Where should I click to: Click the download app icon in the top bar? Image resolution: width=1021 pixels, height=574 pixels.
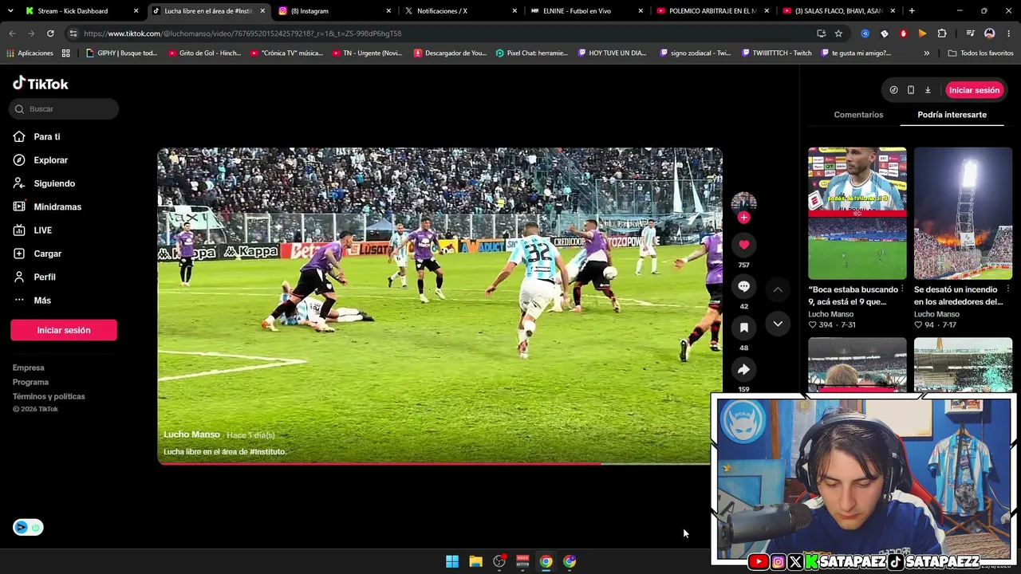point(928,90)
